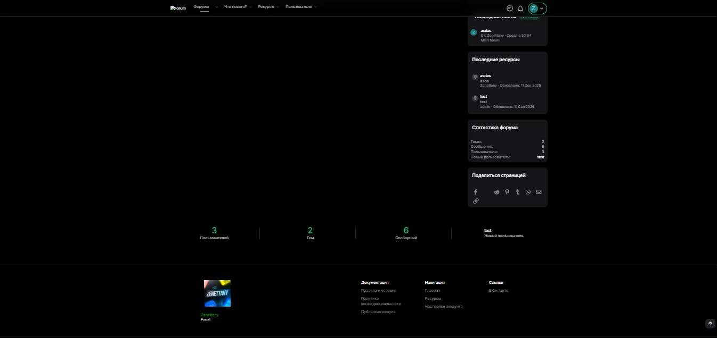Share page on Pinterest

(x=507, y=192)
